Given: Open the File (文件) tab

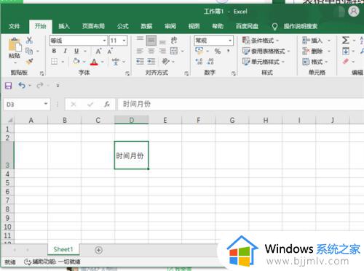Looking at the screenshot, I should coord(14,26).
